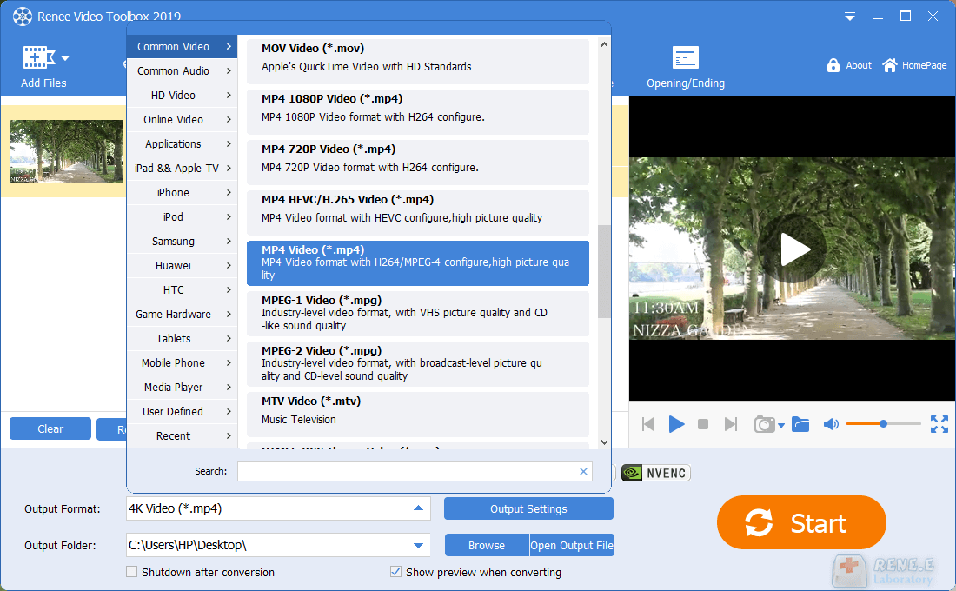Choose MPEG-1 Video (*.mpg) format

pos(418,314)
